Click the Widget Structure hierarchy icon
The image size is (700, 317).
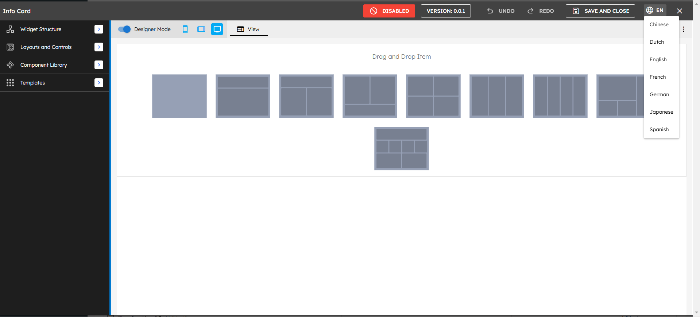10,29
